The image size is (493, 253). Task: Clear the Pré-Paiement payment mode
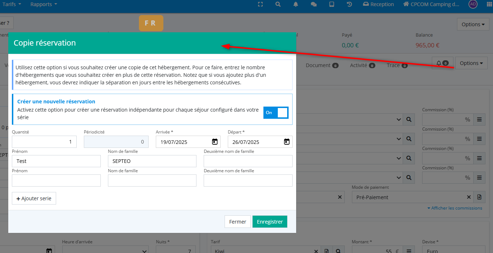pos(469,197)
